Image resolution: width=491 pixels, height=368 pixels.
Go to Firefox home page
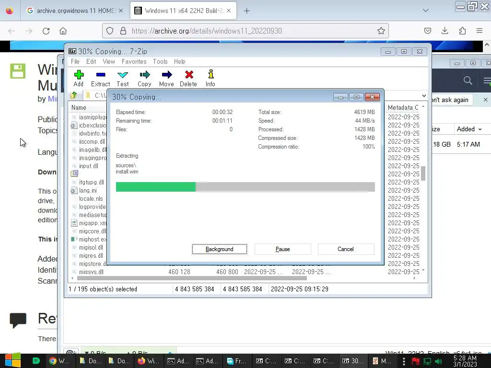coord(63,31)
